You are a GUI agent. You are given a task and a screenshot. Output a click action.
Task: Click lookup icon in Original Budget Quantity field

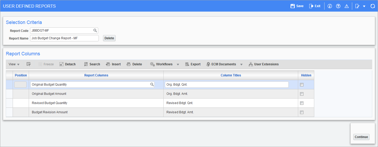point(152,85)
